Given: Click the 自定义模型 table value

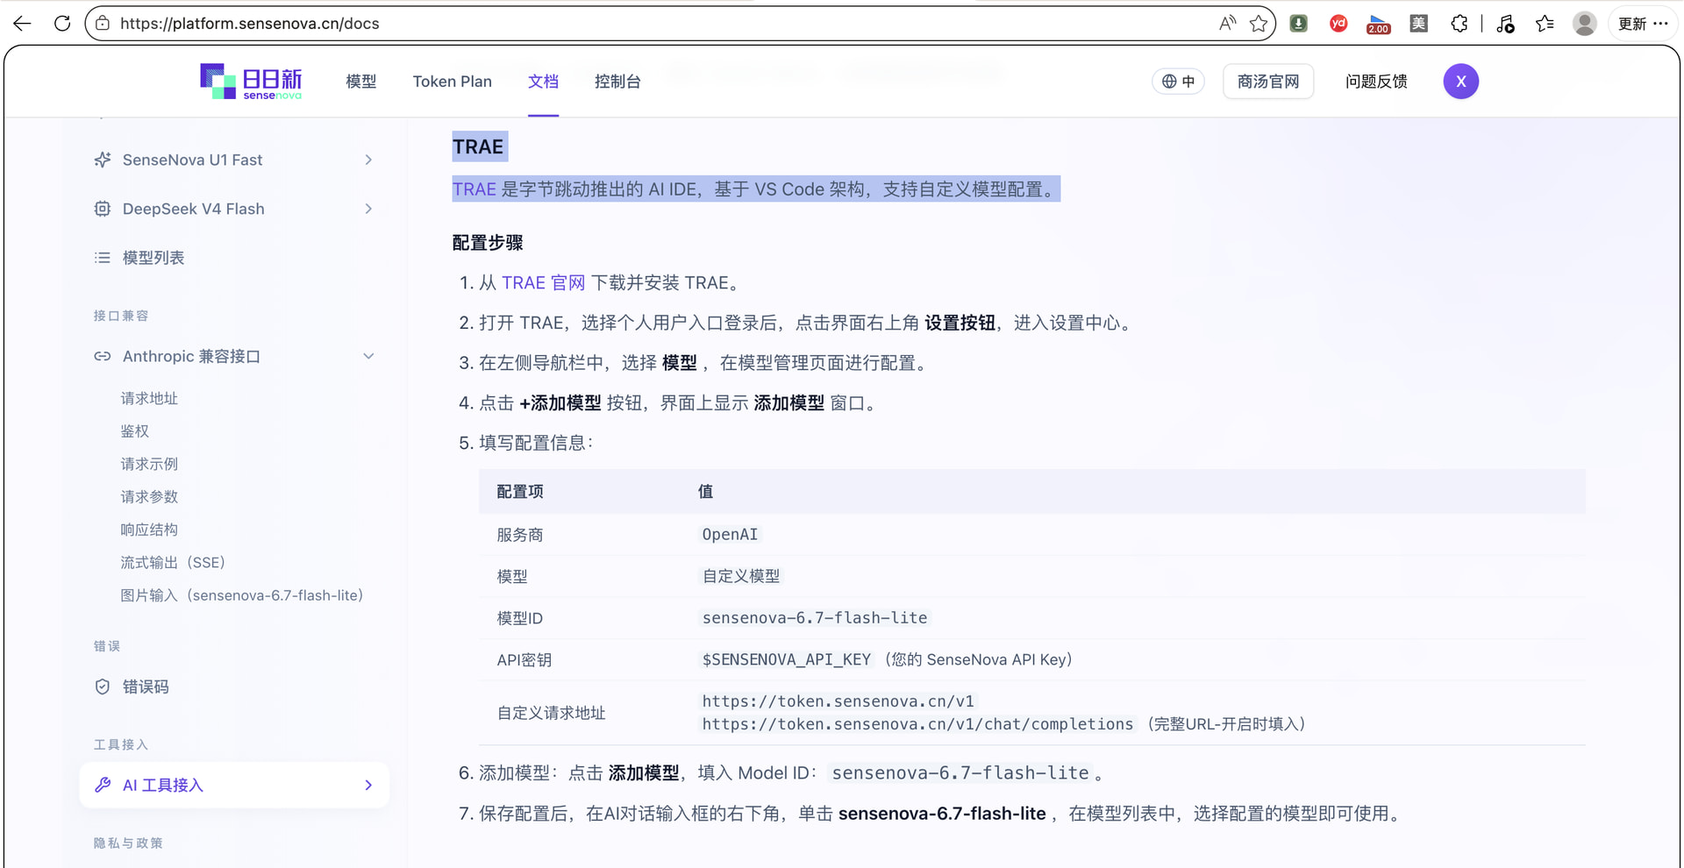Looking at the screenshot, I should point(741,576).
